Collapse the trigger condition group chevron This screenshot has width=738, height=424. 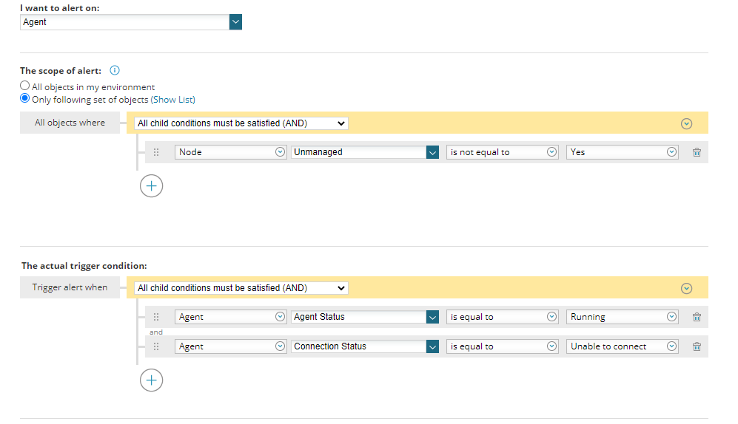(x=686, y=288)
